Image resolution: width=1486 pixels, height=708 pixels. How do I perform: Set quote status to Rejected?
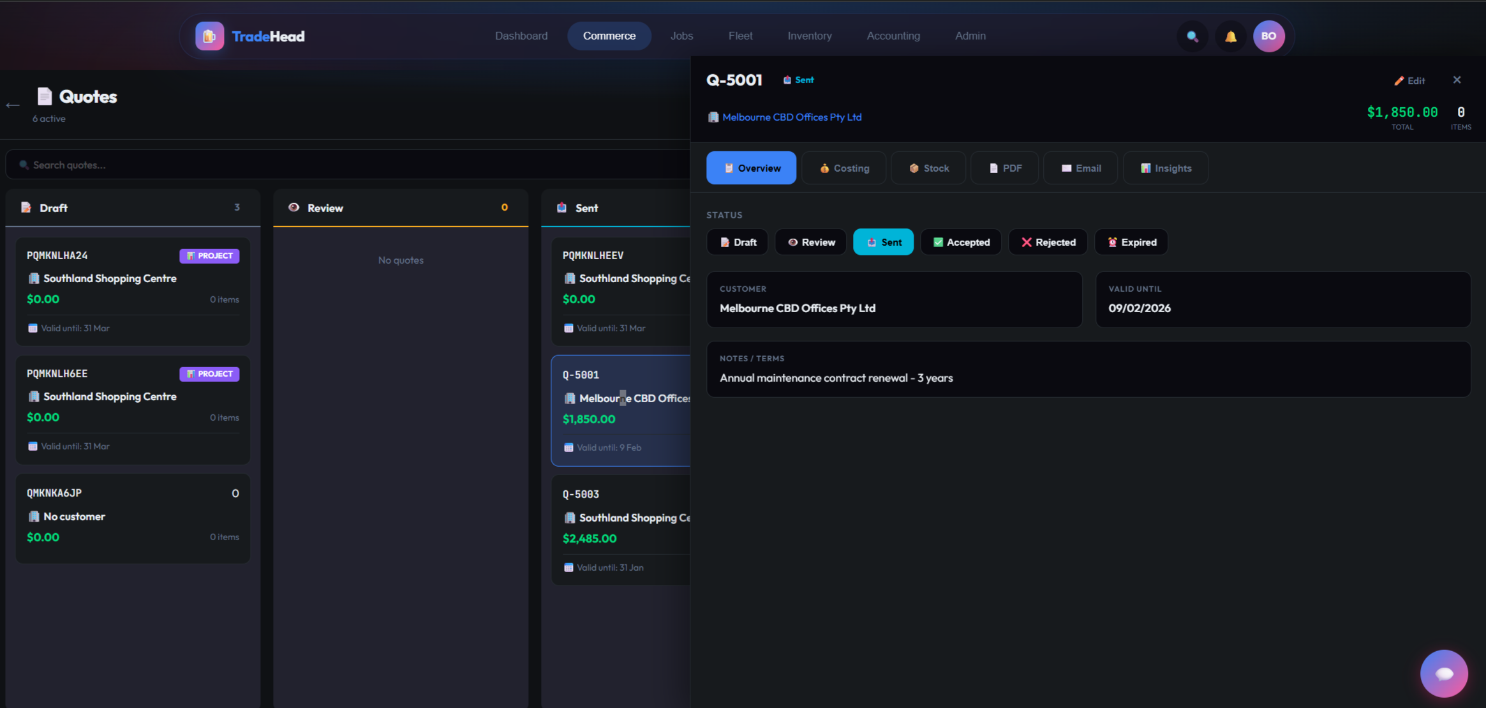tap(1048, 242)
